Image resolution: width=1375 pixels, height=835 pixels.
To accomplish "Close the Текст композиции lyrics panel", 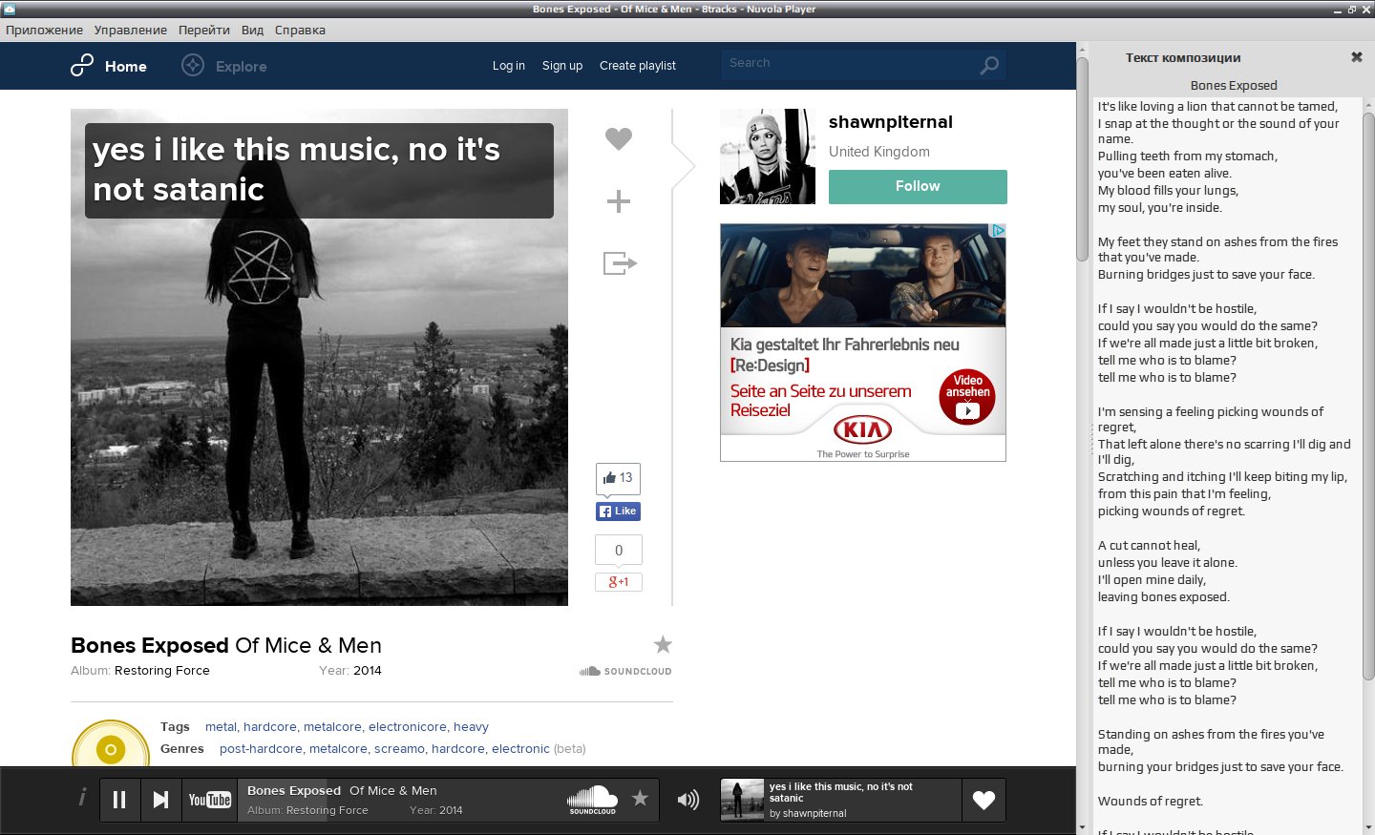I will pos(1357,57).
